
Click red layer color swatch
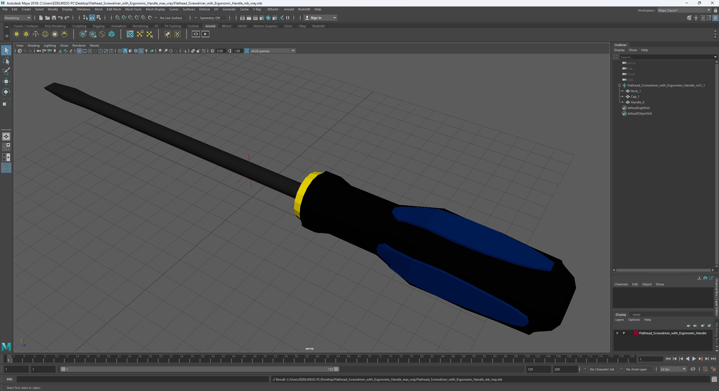(x=636, y=333)
